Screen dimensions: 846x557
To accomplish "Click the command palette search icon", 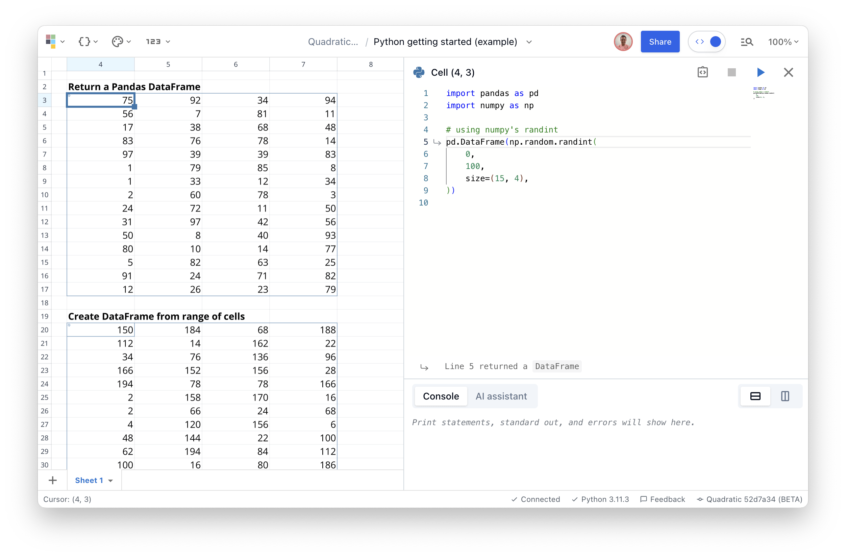I will (x=746, y=42).
